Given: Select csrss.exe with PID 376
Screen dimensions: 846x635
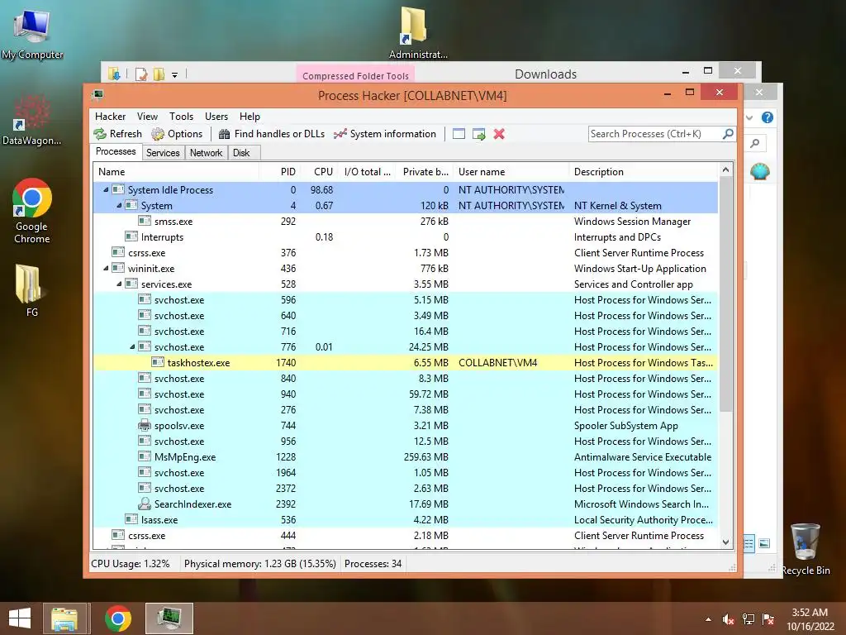Looking at the screenshot, I should coord(406,253).
